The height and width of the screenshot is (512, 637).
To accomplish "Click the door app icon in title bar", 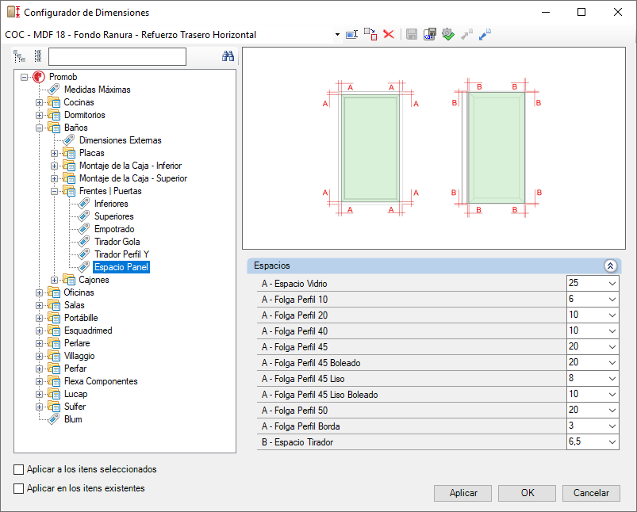I will pyautogui.click(x=13, y=12).
